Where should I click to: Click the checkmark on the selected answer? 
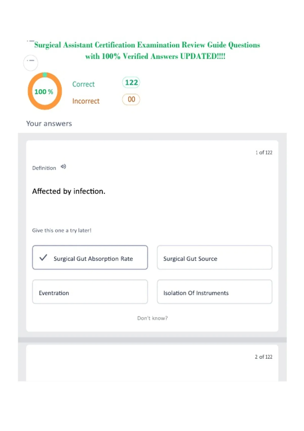(x=43, y=258)
